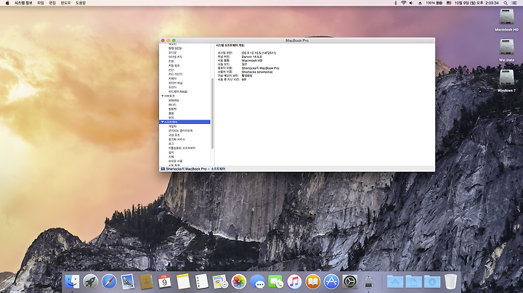Image resolution: width=523 pixels, height=293 pixels.
Task: Select Wi-Fi in sidebar list
Action: pos(172,104)
